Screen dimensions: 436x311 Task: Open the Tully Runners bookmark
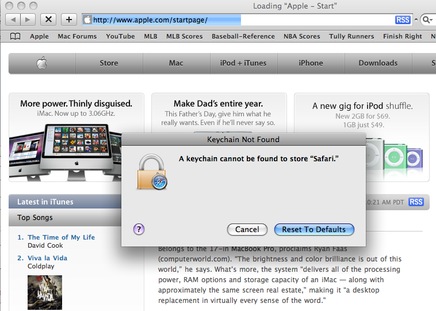click(x=351, y=36)
